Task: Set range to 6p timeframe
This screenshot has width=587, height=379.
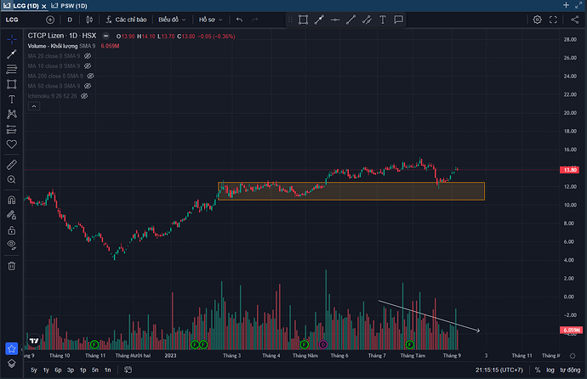Action: coord(58,370)
